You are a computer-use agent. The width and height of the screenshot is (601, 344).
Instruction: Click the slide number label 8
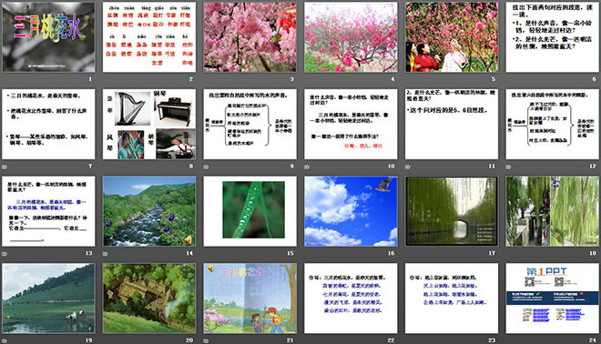click(191, 166)
